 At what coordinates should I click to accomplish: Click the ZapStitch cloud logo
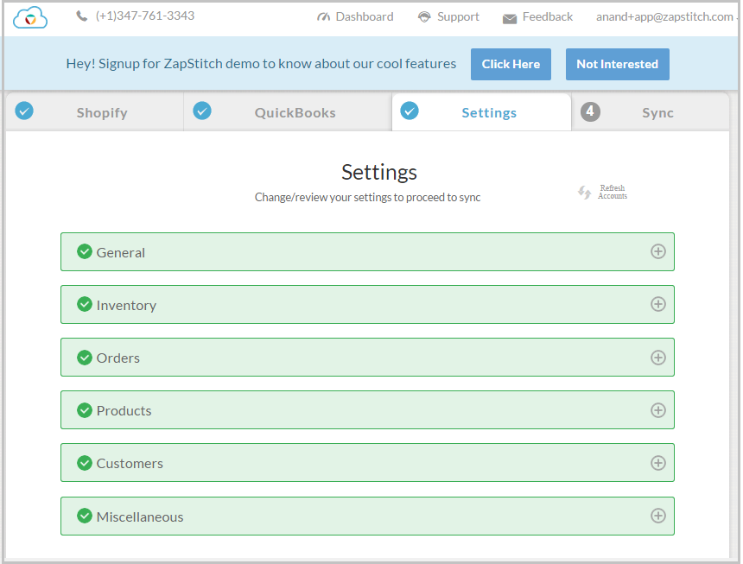[x=30, y=17]
